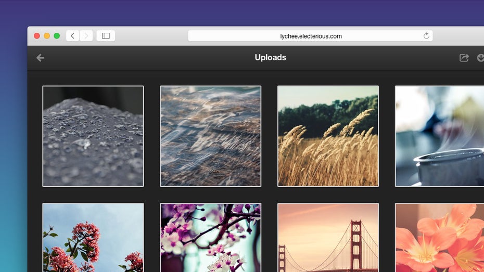The height and width of the screenshot is (272, 484).
Task: Open the rippling water photo
Action: (x=211, y=136)
